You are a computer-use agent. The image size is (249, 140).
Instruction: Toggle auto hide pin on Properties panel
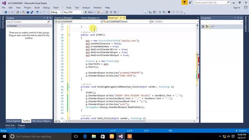pyautogui.click(x=238, y=18)
